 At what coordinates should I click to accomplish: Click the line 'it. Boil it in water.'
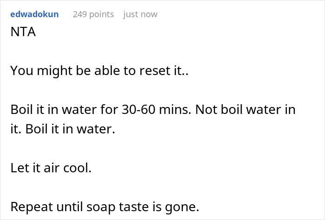click(x=62, y=128)
